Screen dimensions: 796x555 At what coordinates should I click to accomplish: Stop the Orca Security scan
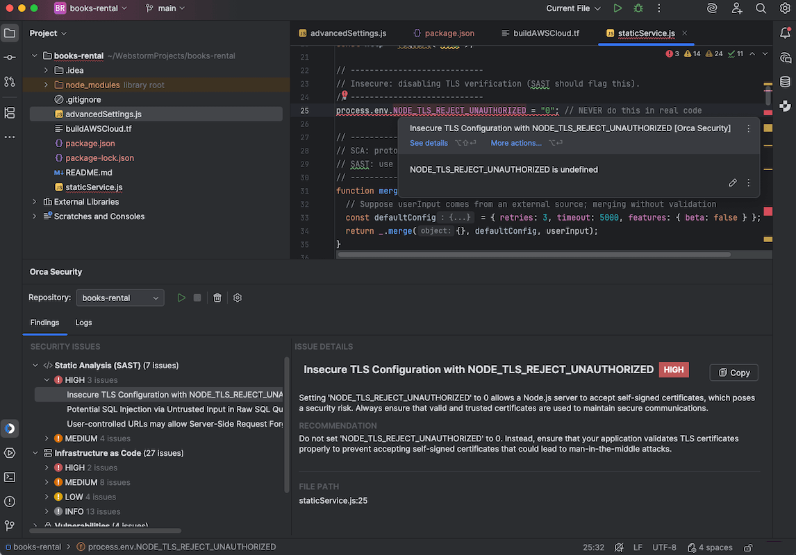coord(197,298)
